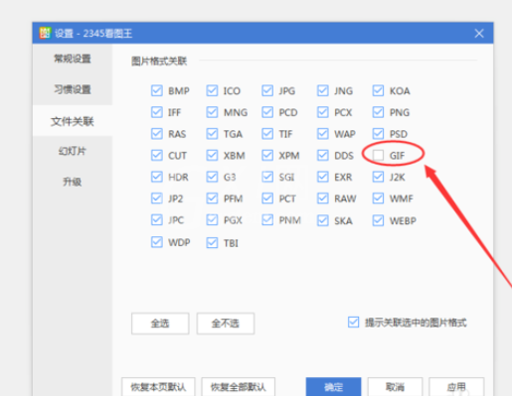The image size is (512, 396).
Task: Toggle the JNG checkbox
Action: (x=323, y=90)
